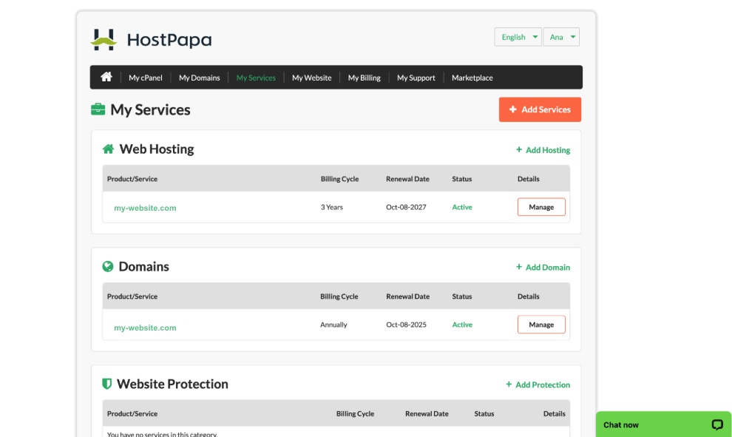
Task: Click the home icon in navigation bar
Action: (106, 77)
